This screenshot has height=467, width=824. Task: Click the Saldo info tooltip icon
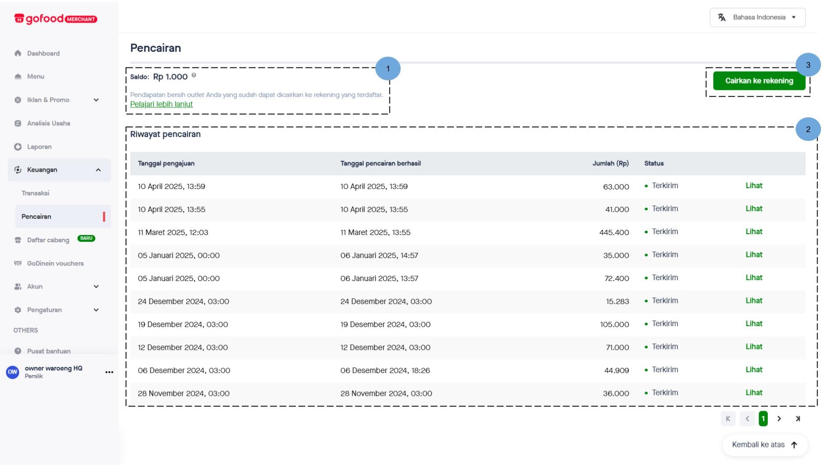coord(194,75)
